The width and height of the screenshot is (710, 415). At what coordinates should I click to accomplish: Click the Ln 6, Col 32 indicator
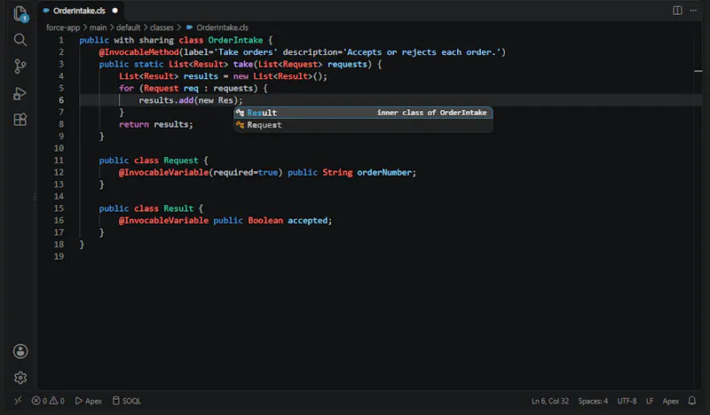click(x=550, y=401)
